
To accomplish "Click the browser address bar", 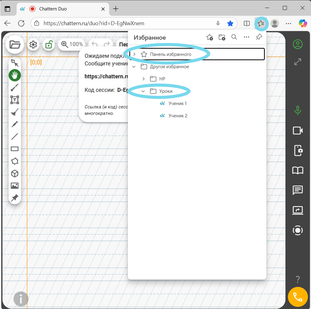I will pyautogui.click(x=123, y=23).
